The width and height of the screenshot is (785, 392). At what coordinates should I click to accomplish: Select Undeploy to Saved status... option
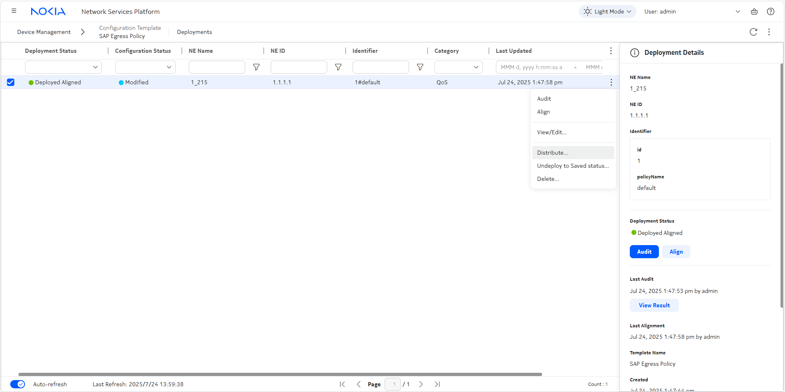[x=572, y=166]
